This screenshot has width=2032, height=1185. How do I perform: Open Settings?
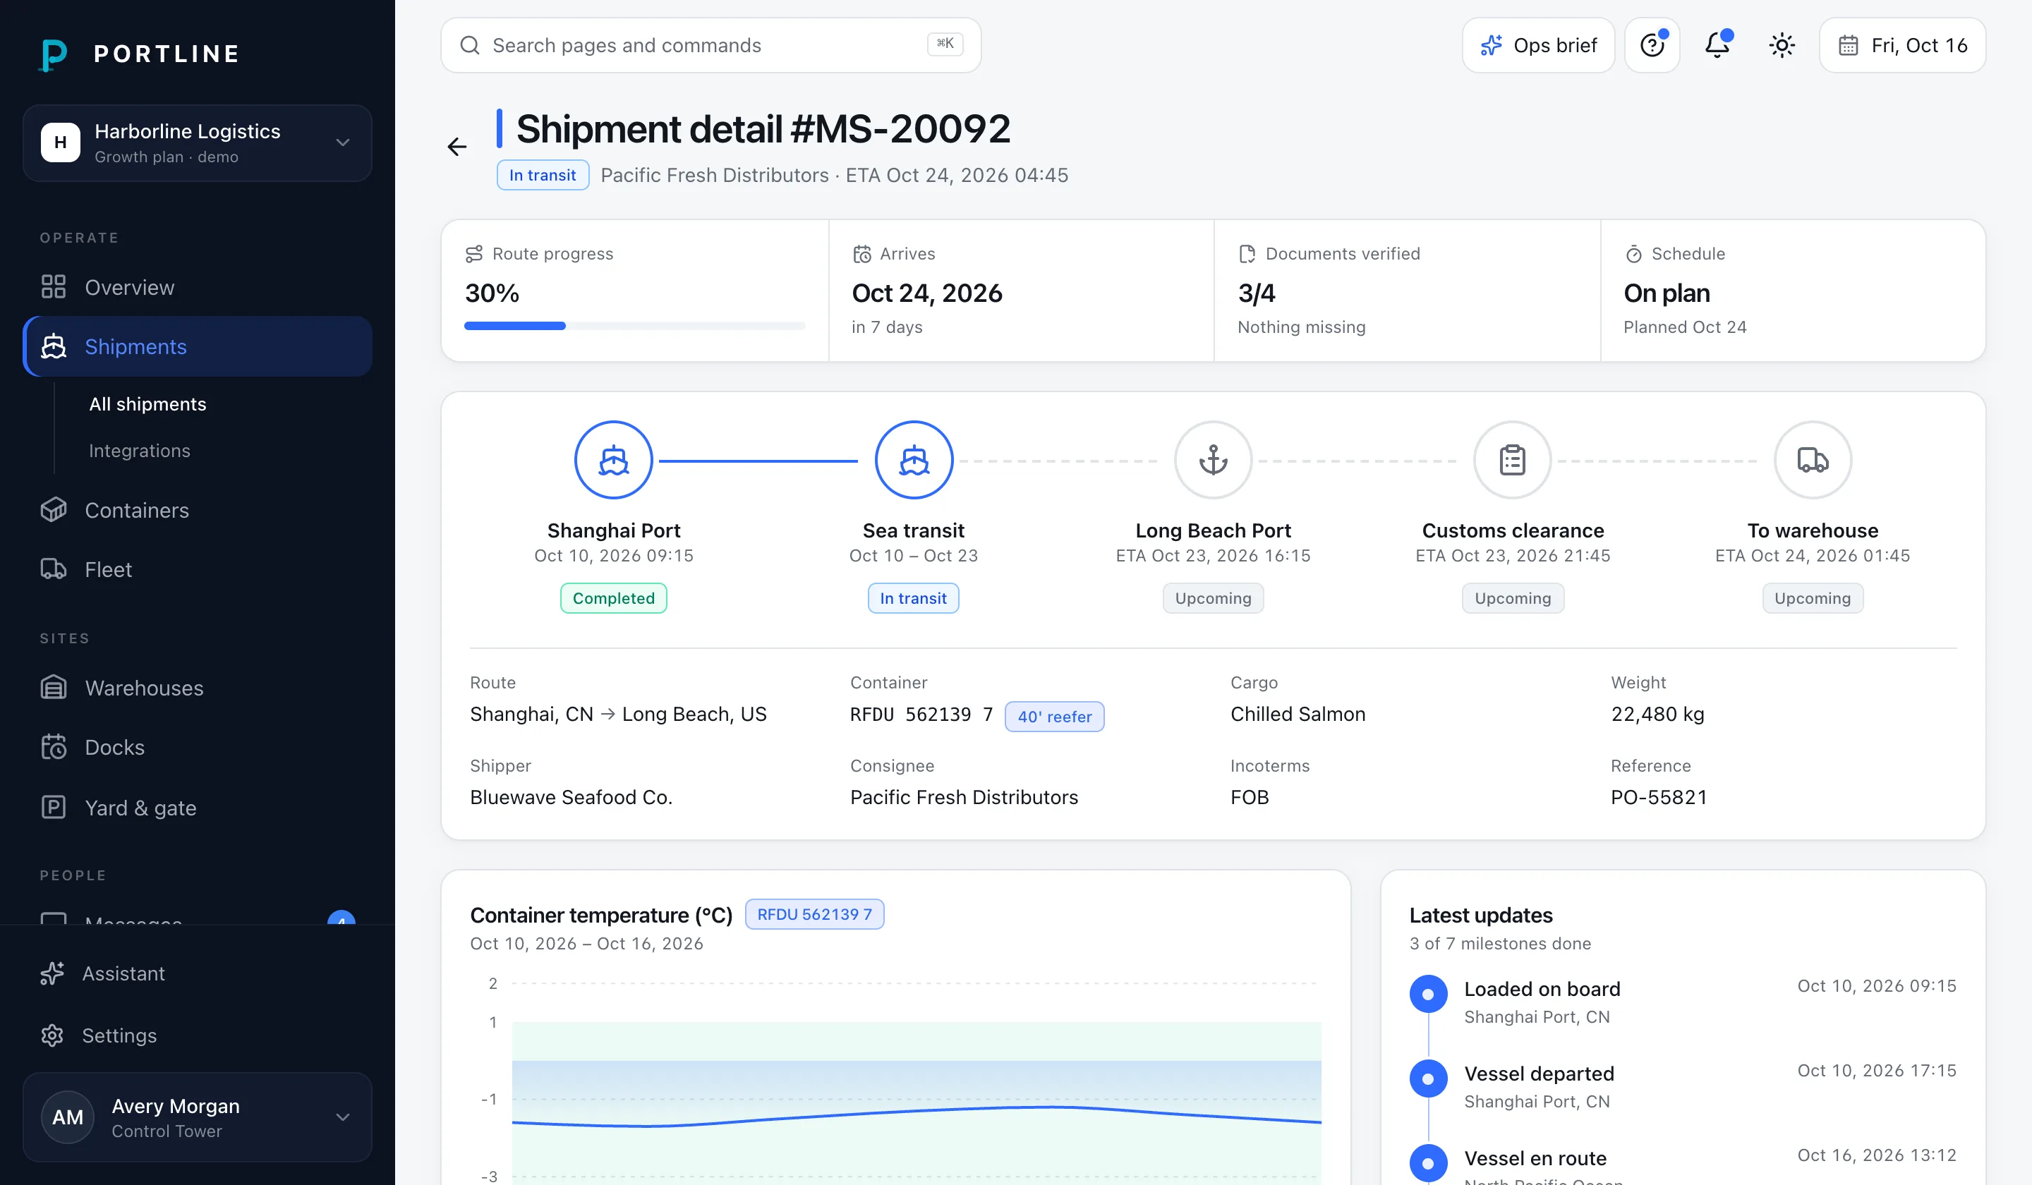(x=198, y=1035)
